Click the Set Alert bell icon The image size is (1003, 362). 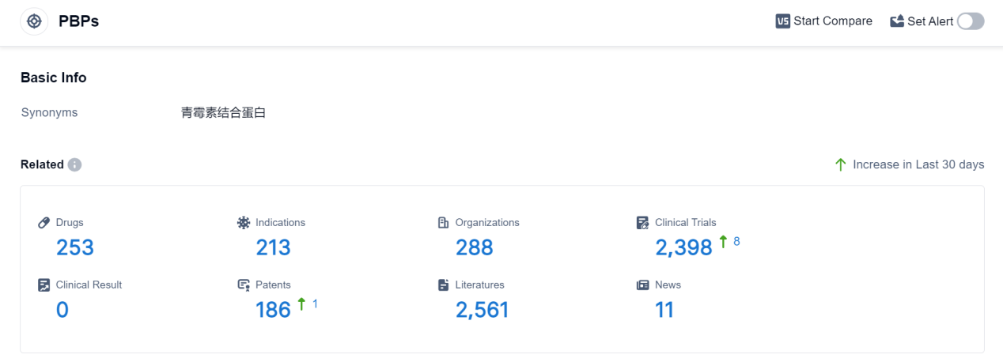point(897,21)
